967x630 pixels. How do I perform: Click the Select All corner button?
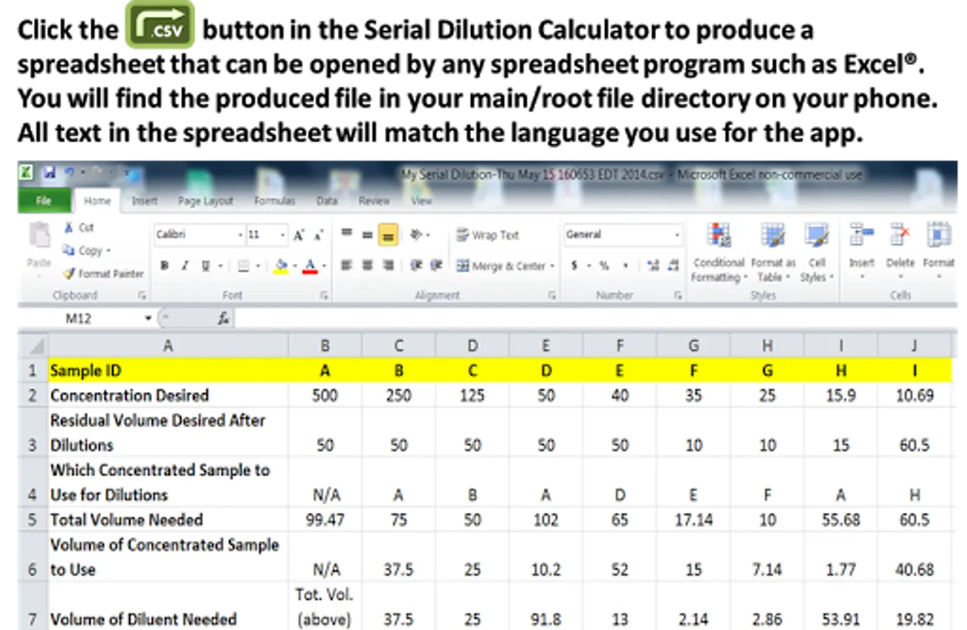tap(33, 345)
